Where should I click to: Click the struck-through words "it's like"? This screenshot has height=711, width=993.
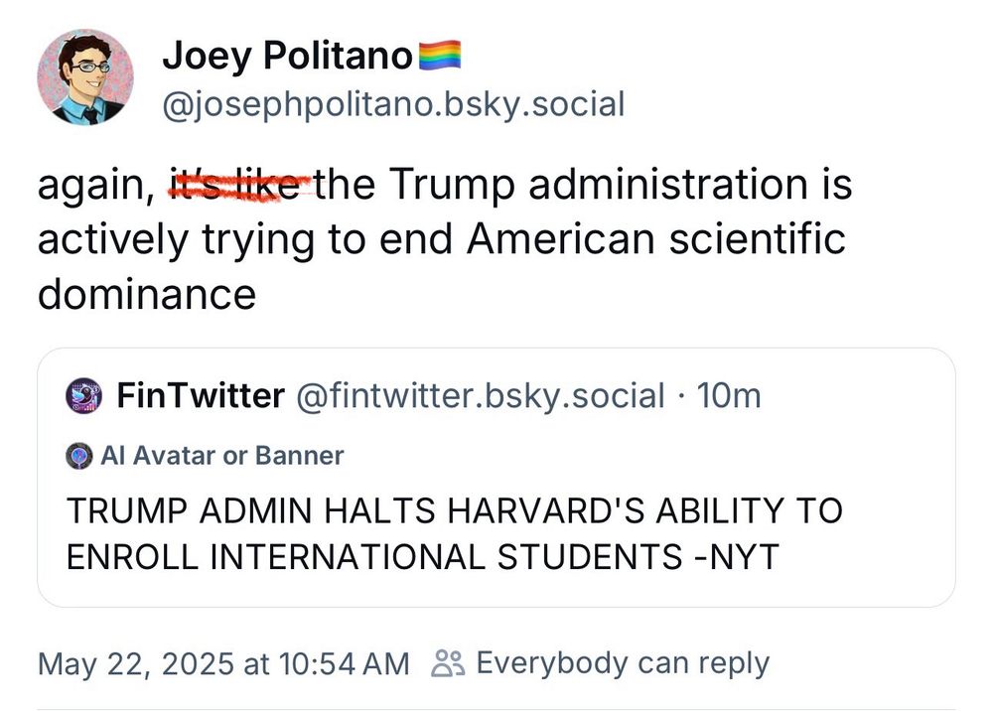pos(238,183)
